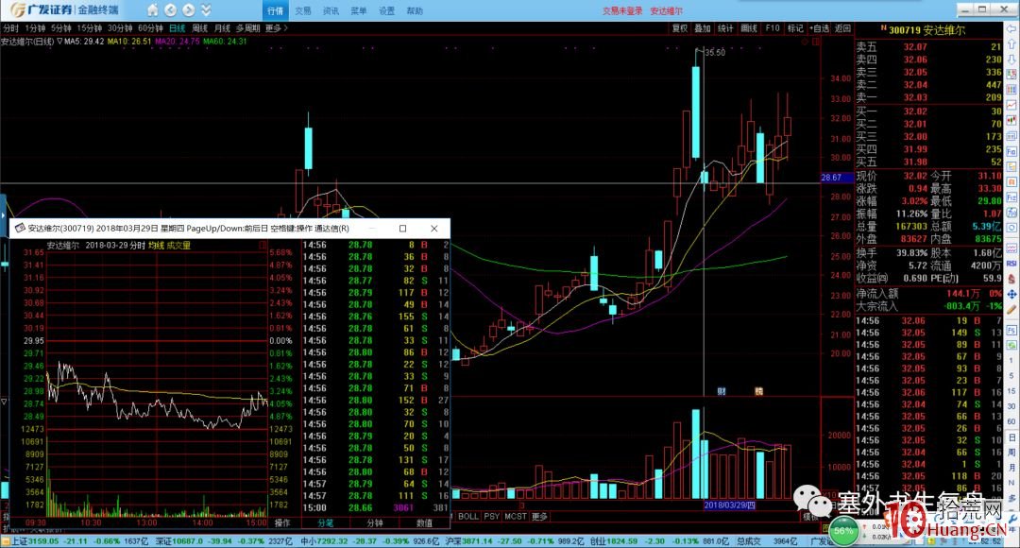Click the back navigation arrow icon
The height and width of the screenshot is (548, 1020).
(x=170, y=10)
